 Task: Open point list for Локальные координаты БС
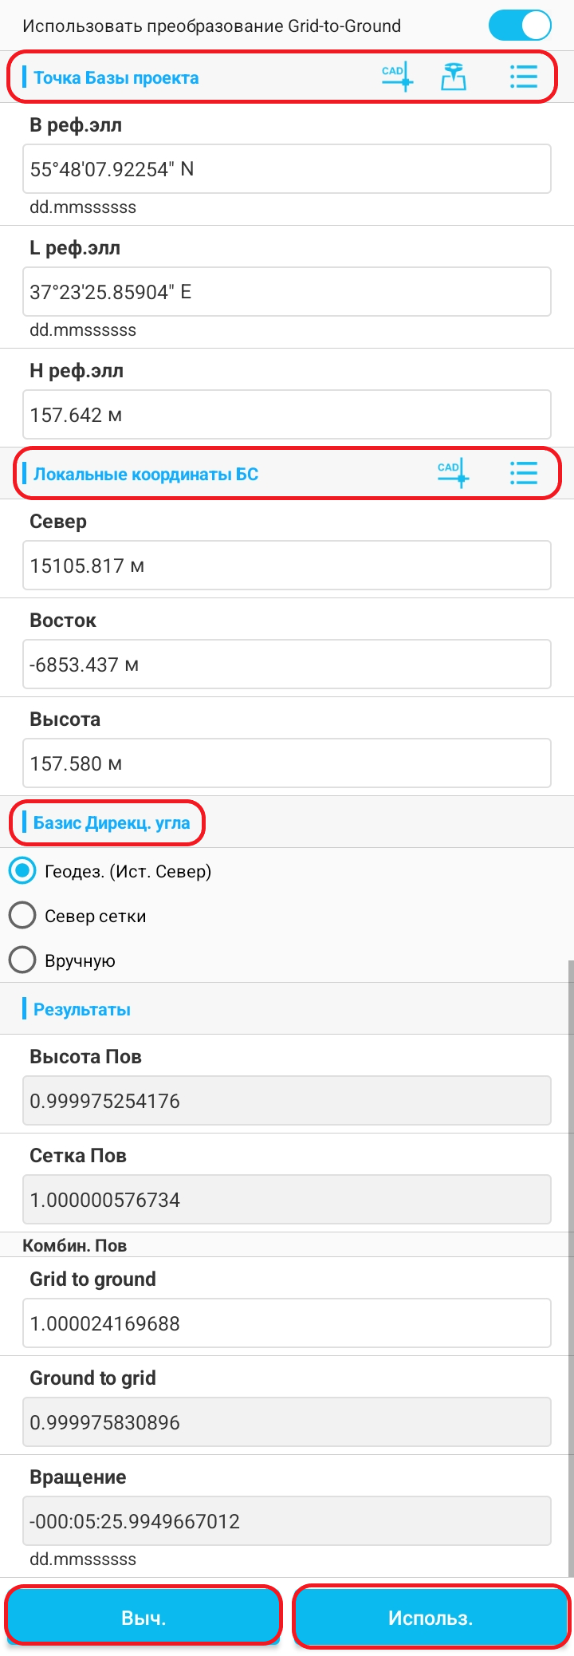pyautogui.click(x=523, y=473)
